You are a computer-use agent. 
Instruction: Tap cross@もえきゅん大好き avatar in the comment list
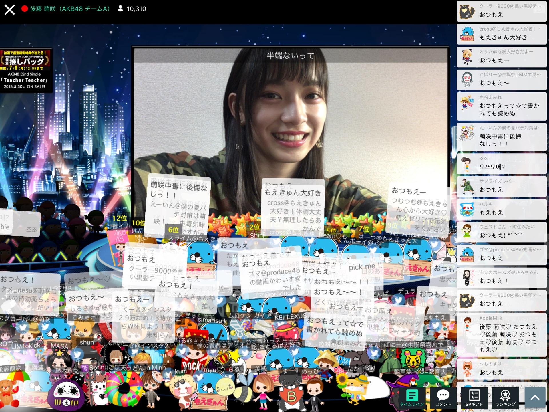467,34
